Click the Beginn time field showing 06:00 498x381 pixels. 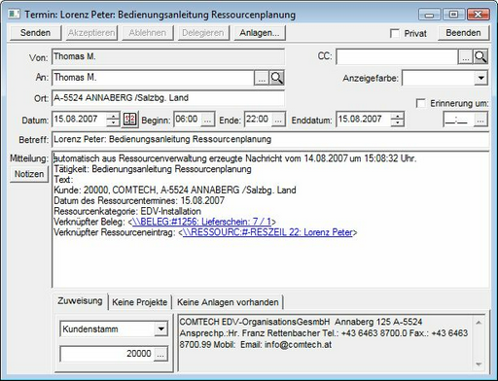point(188,120)
